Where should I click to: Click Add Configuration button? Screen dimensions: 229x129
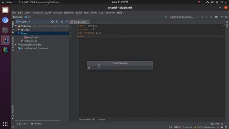click(x=182, y=17)
